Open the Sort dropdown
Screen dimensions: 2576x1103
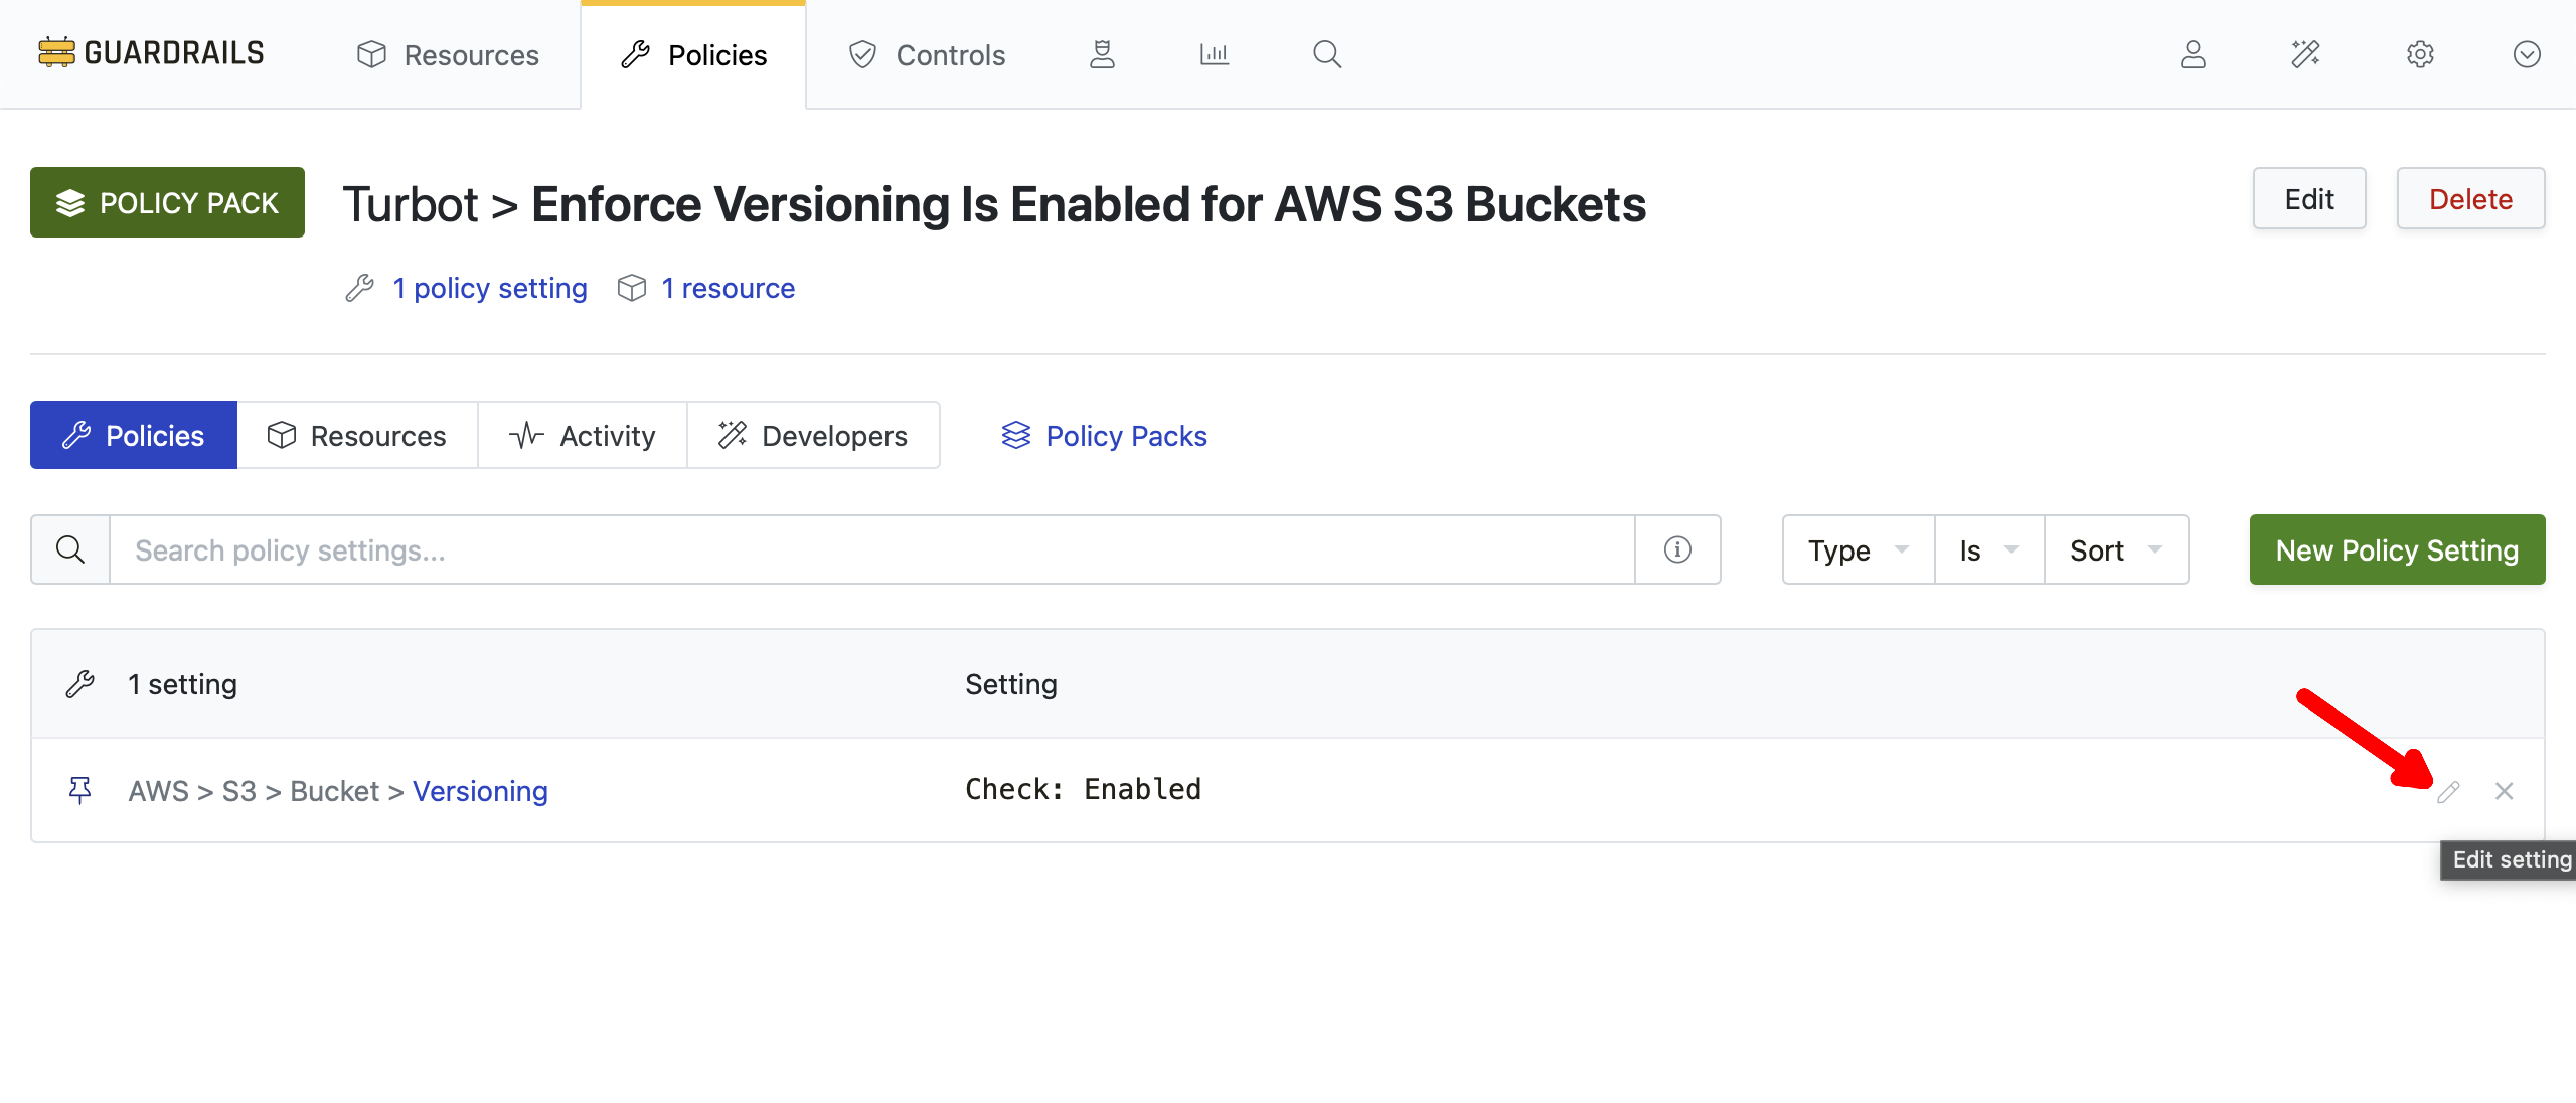pos(2115,549)
